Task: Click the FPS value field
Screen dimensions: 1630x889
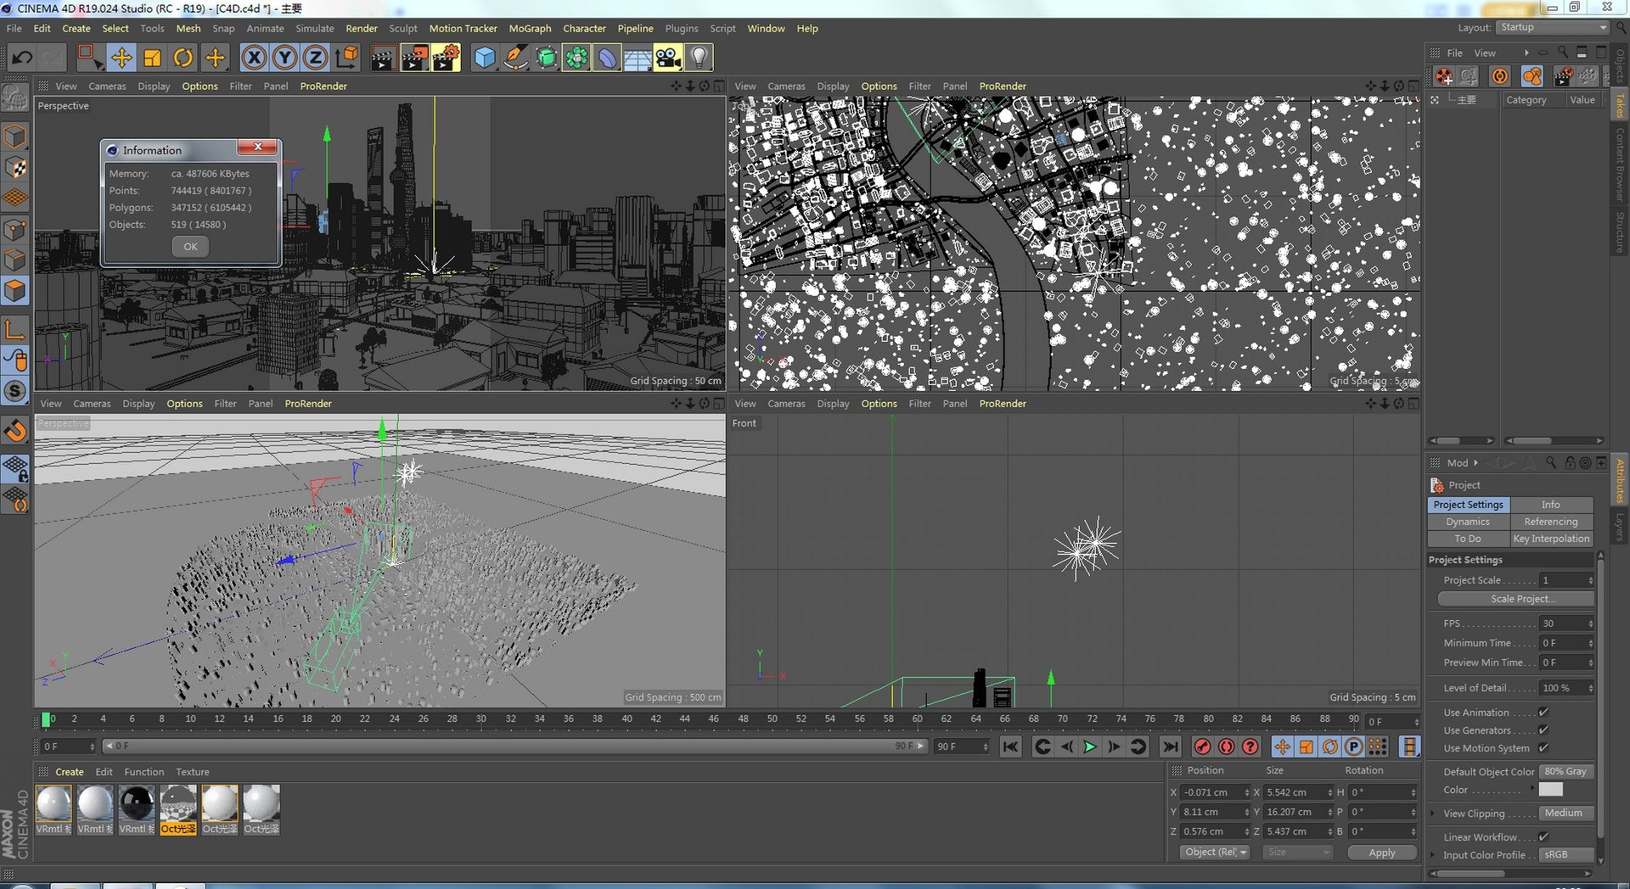Action: tap(1566, 623)
